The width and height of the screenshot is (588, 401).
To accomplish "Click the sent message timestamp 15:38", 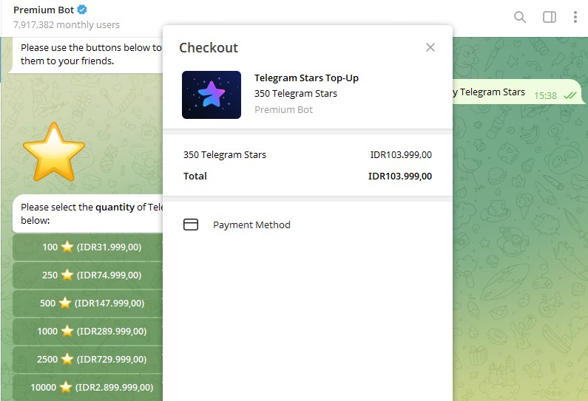I will point(545,96).
